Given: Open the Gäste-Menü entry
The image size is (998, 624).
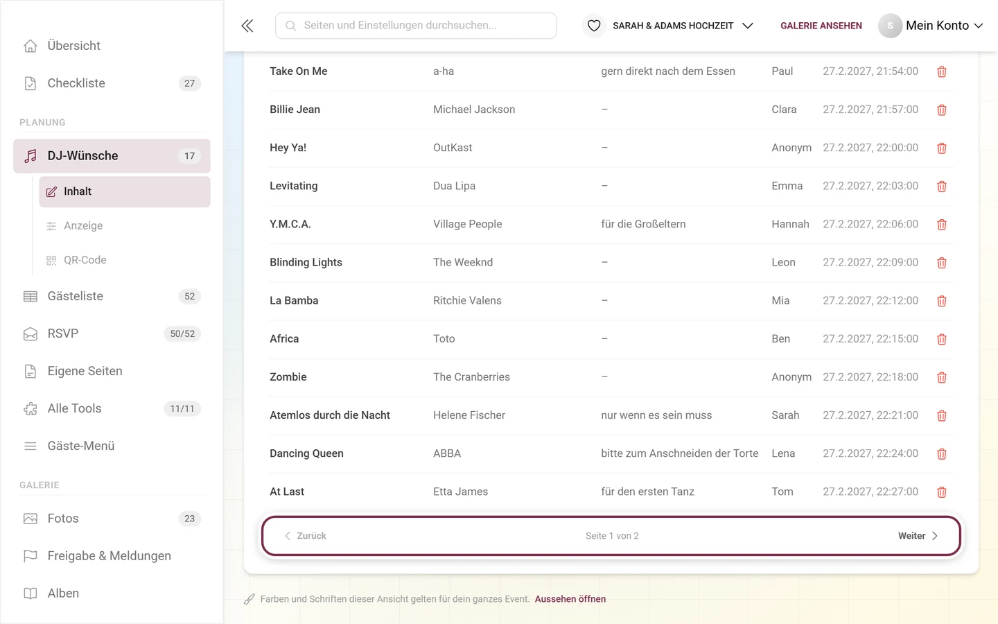Looking at the screenshot, I should (112, 446).
